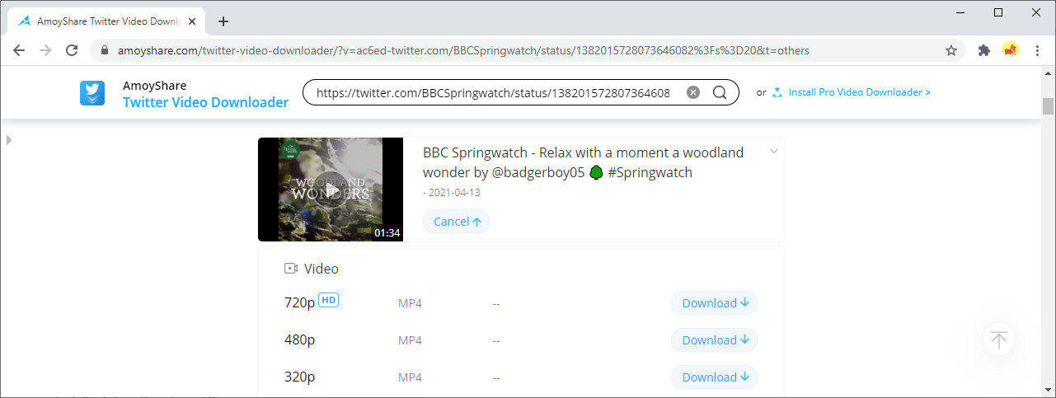Open the Extensions puzzle icon
Image resolution: width=1056 pixels, height=398 pixels.
(983, 50)
